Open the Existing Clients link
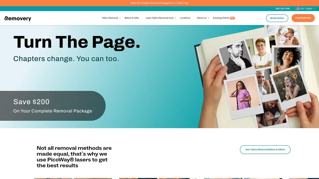The width and height of the screenshot is (319, 179). coord(221,18)
